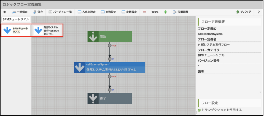Click the フロー設定 section header

point(229,103)
